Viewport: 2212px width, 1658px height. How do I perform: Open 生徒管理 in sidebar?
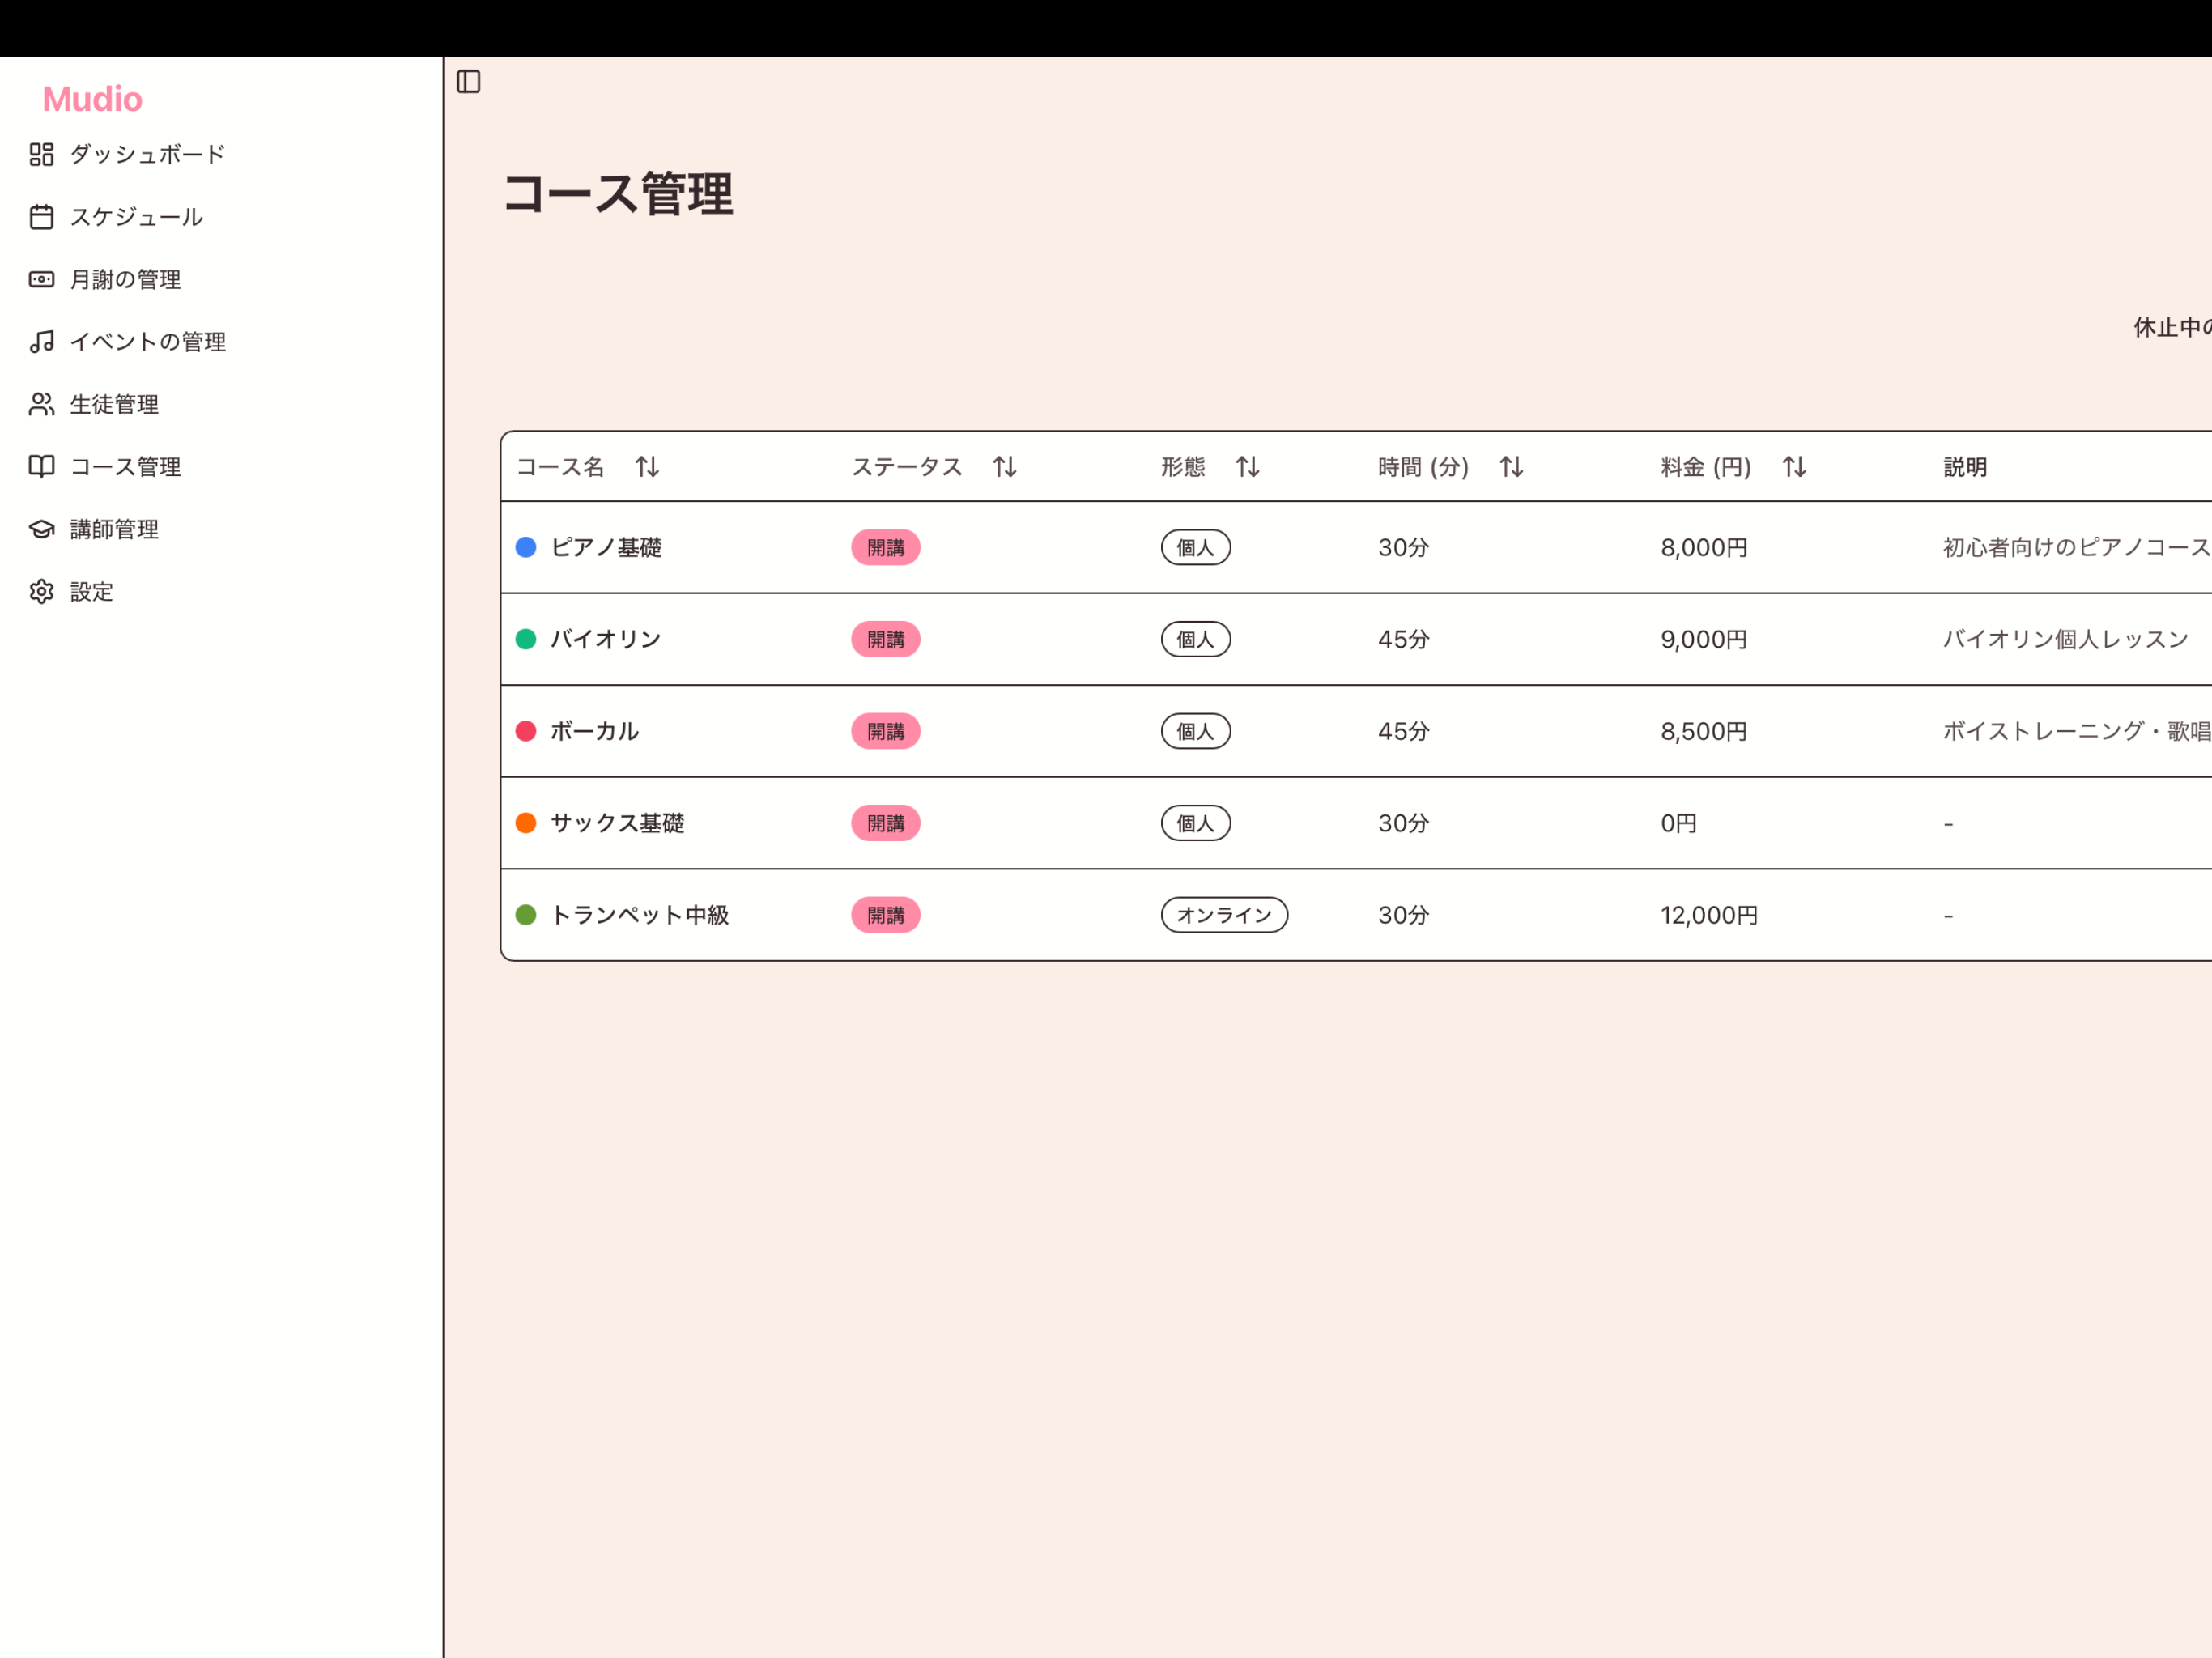[114, 404]
